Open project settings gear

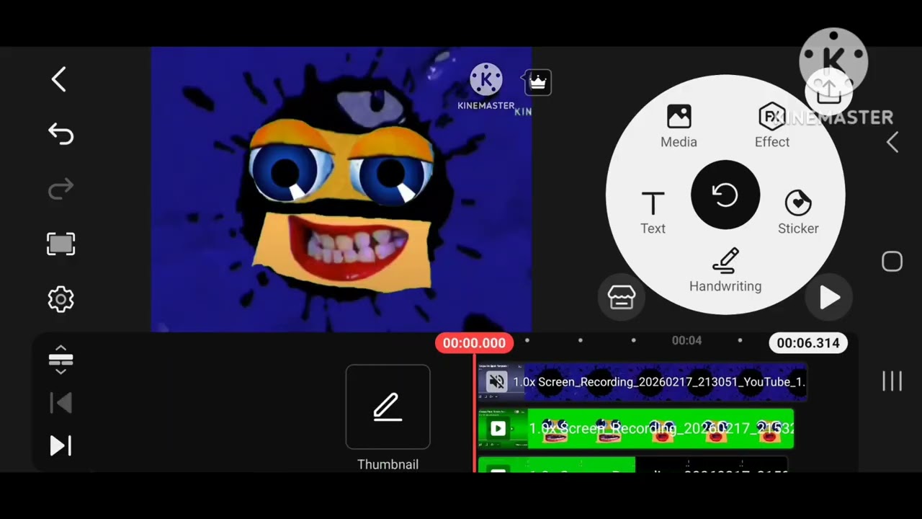(61, 299)
